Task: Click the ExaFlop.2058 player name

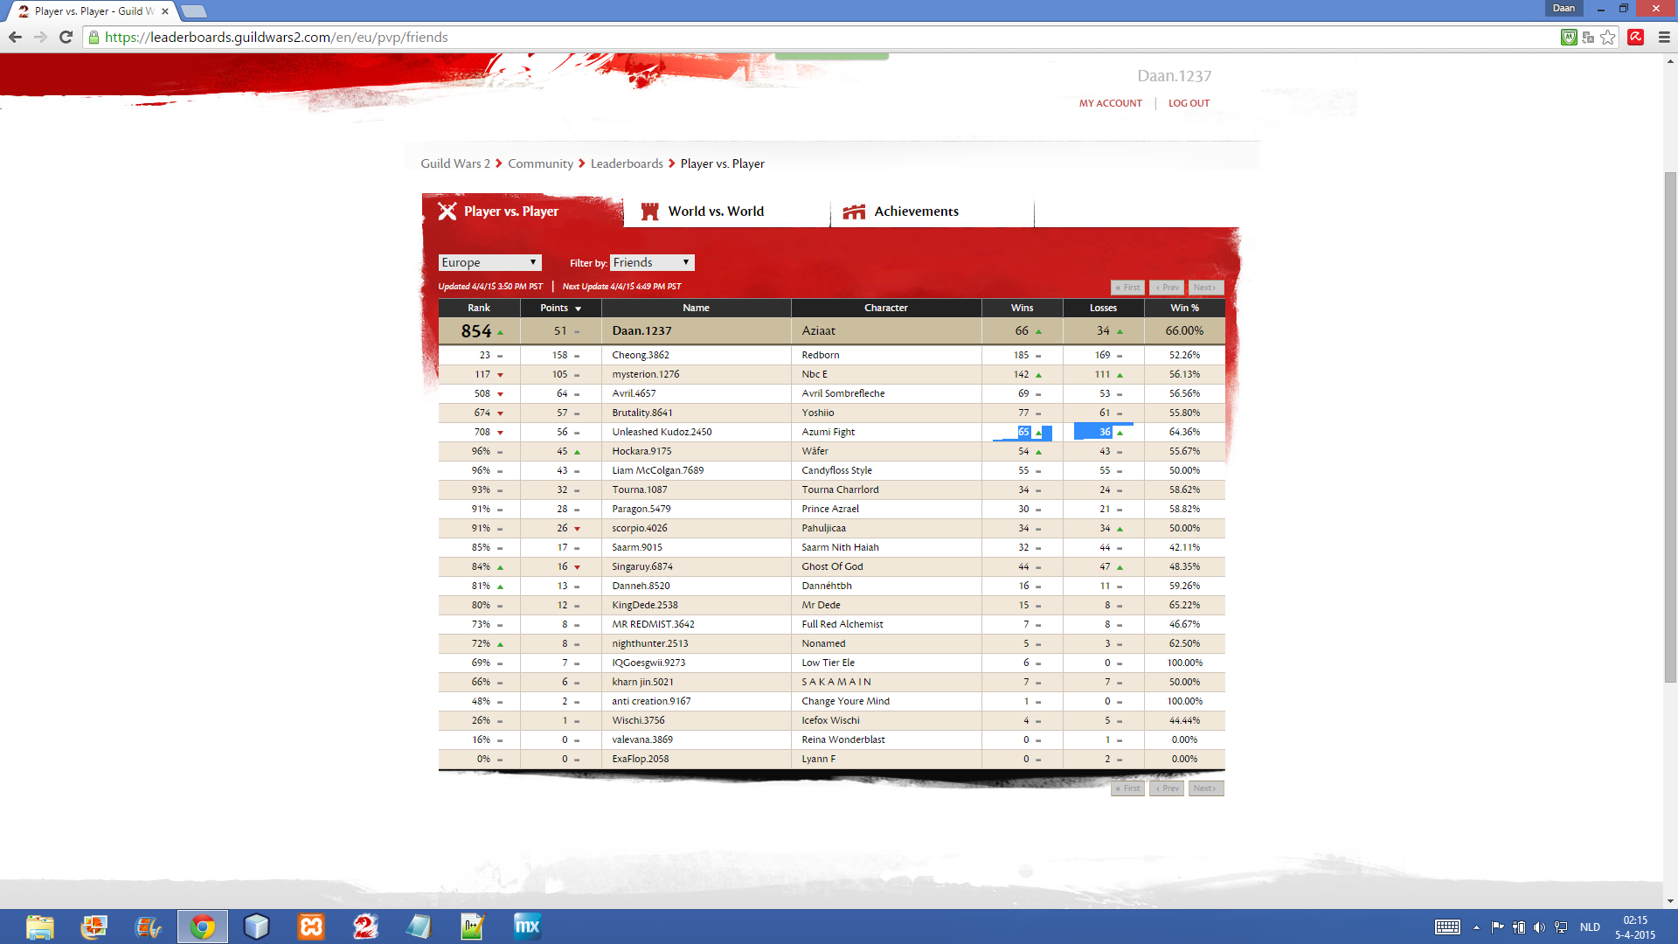Action: pos(640,759)
